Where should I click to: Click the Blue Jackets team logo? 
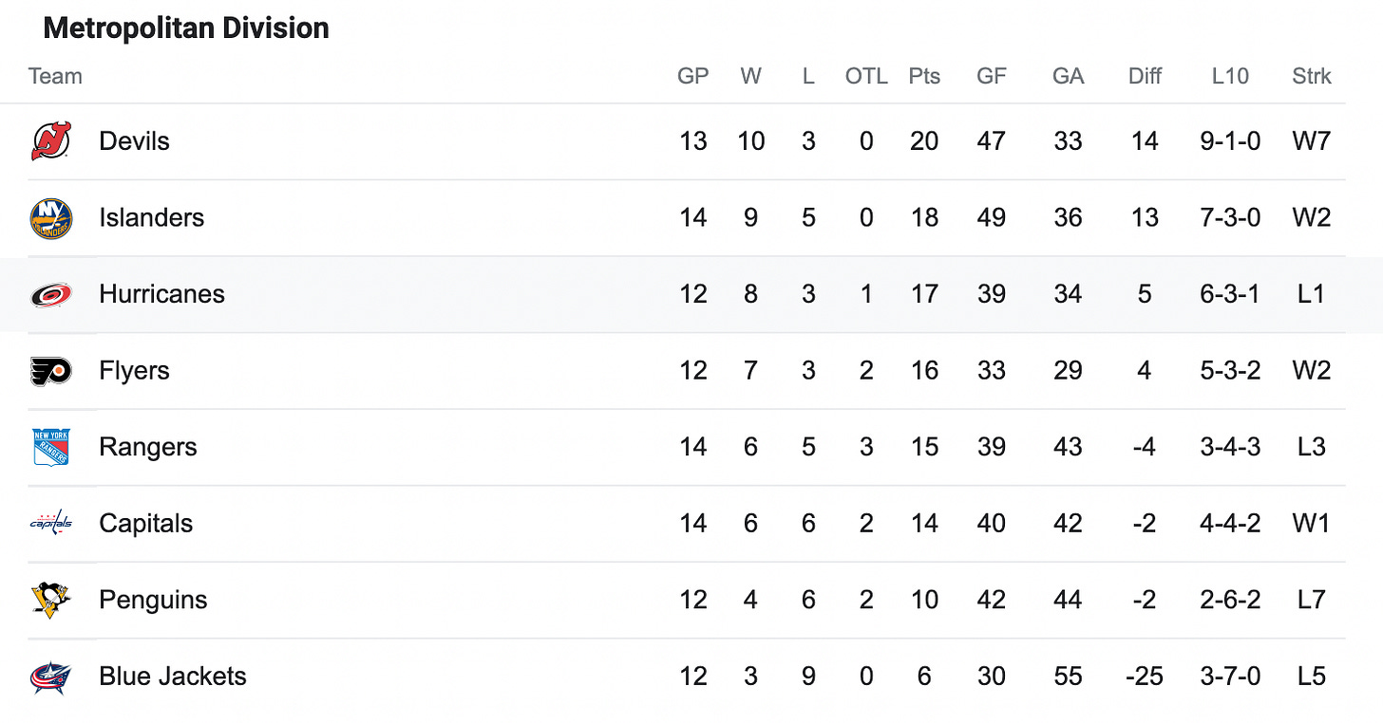coord(50,677)
